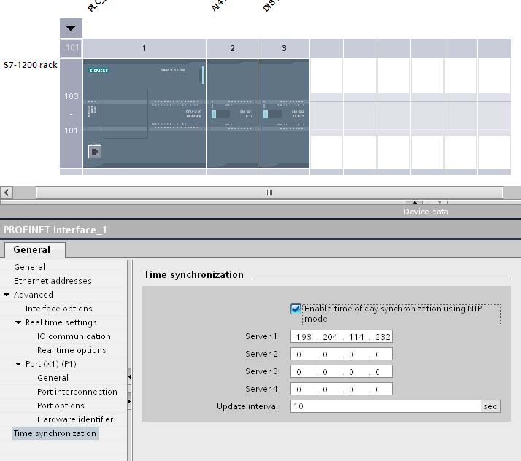
Task: Disable NTP time-of-day synchronization checkbox
Action: [x=296, y=309]
